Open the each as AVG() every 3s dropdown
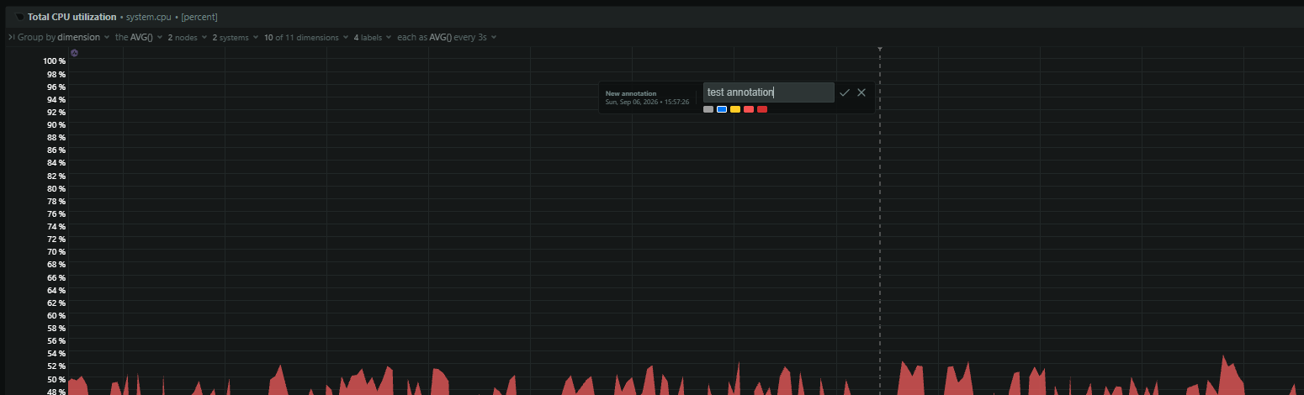This screenshot has height=395, width=1304. 447,37
